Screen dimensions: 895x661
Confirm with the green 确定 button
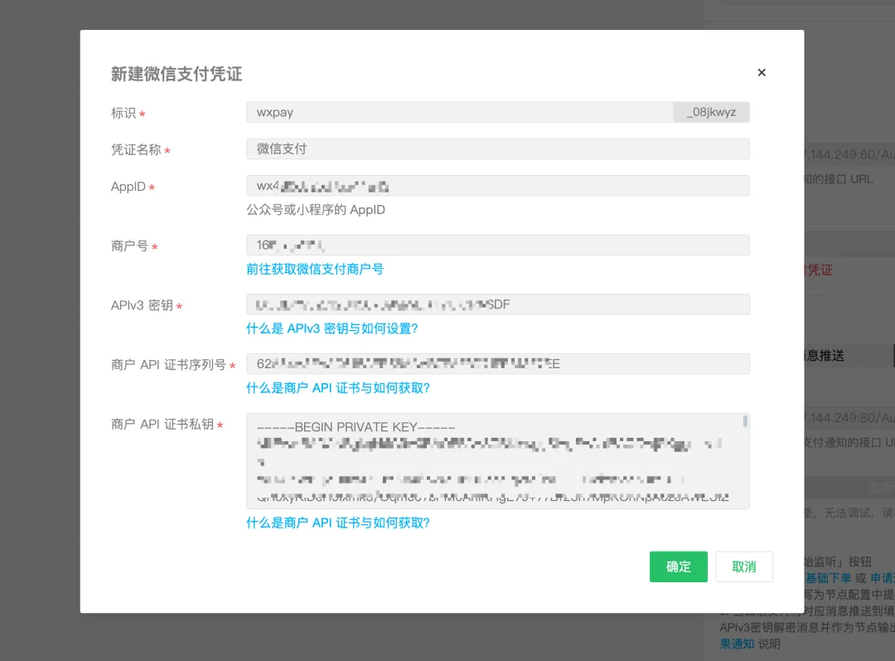point(678,566)
